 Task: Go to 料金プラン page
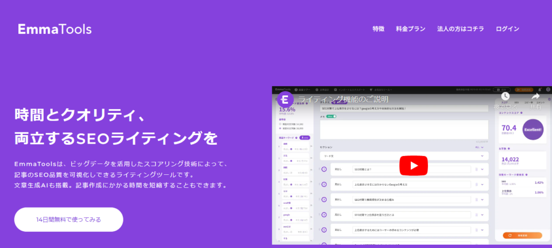[x=410, y=29]
